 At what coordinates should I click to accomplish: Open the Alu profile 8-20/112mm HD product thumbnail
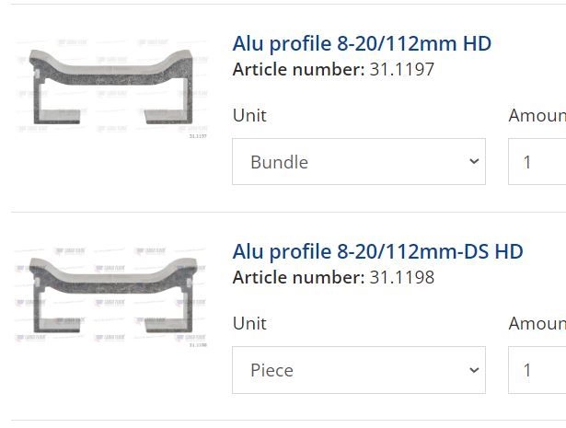click(111, 87)
